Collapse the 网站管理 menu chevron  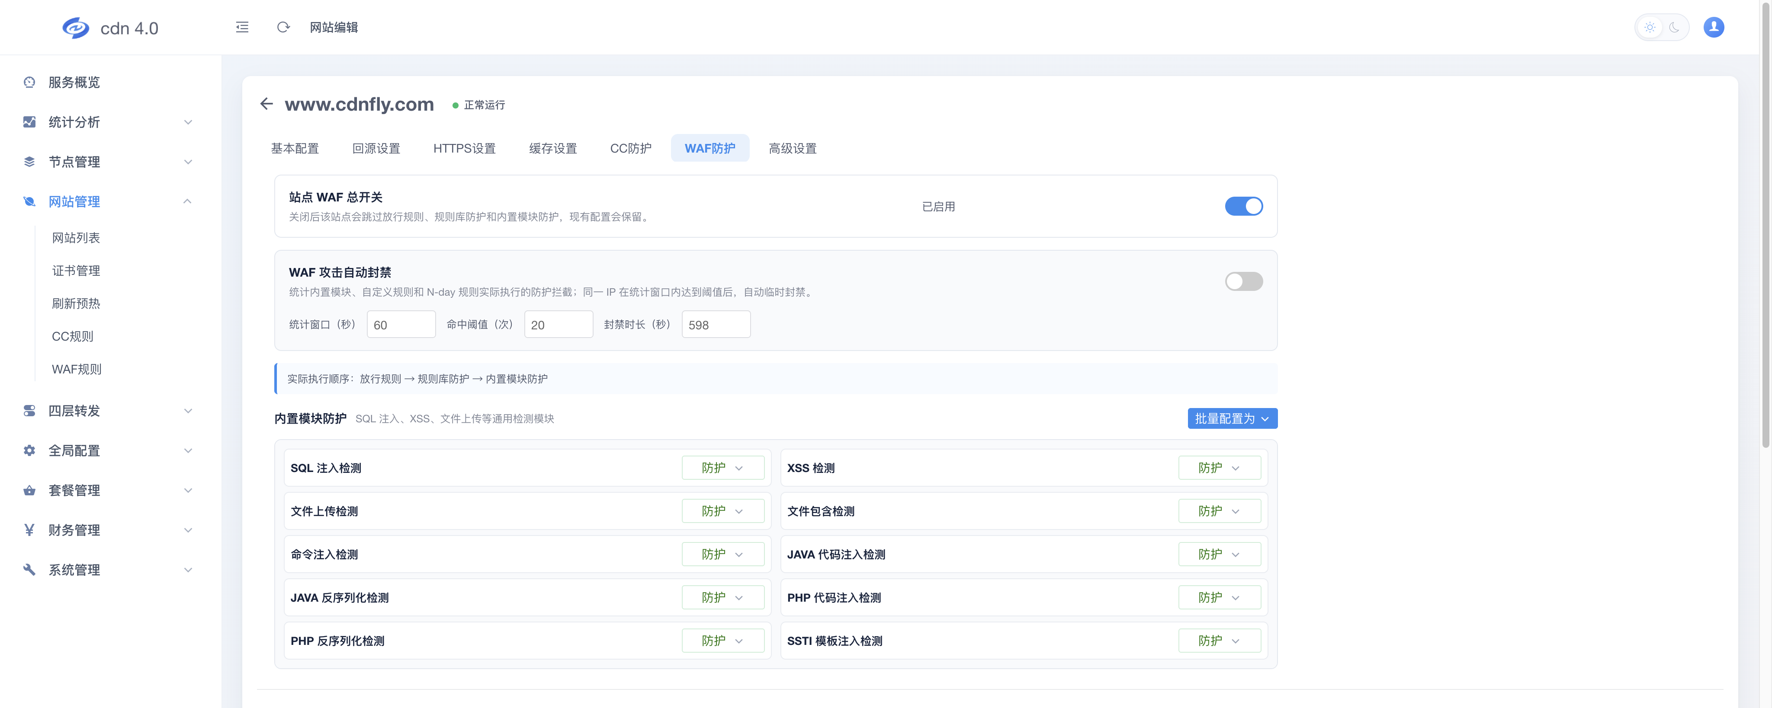click(188, 201)
